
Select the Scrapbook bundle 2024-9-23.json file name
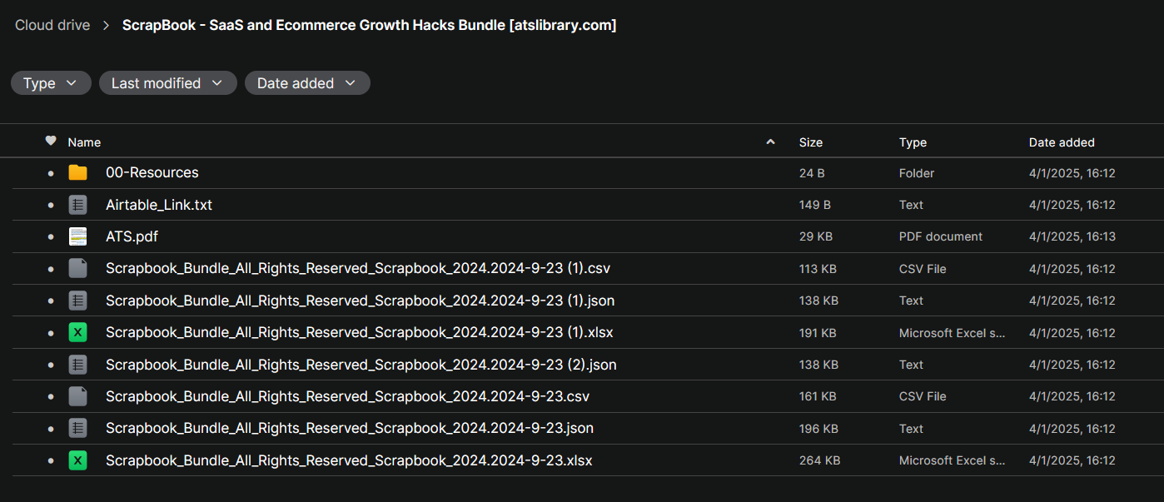pos(350,429)
